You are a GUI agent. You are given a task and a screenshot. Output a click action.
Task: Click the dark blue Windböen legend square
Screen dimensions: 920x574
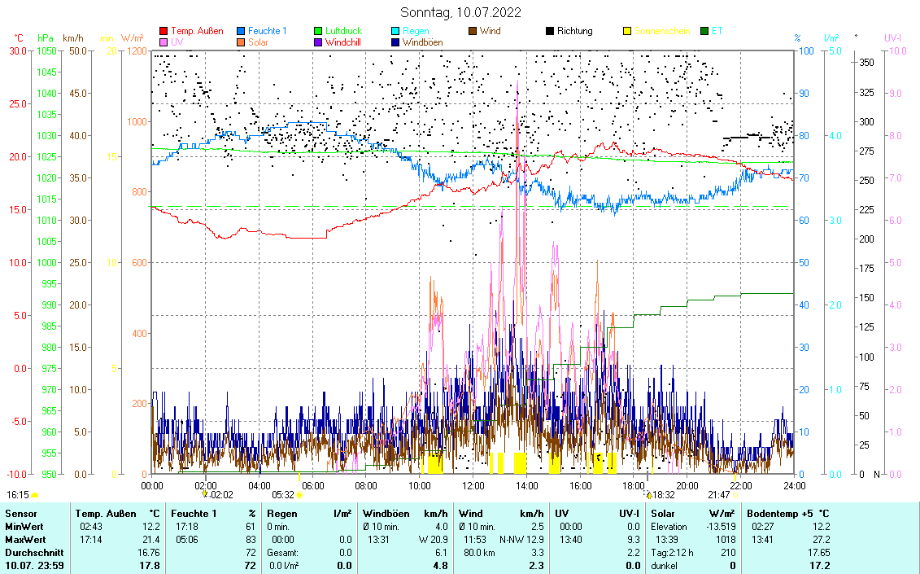pos(395,42)
